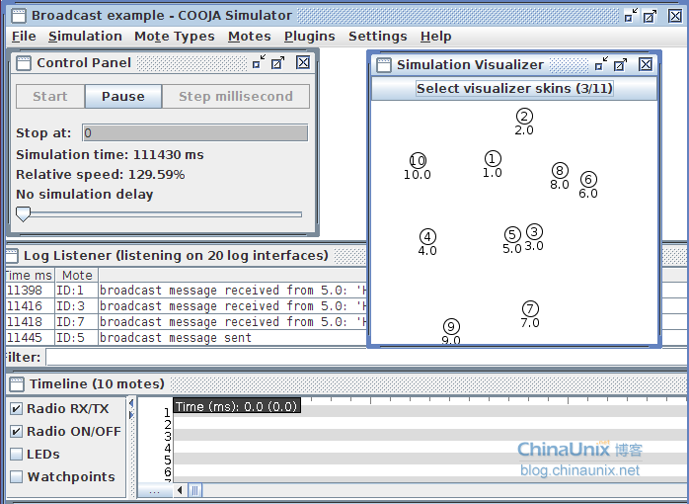Maximize the Control Panel internal window
The image size is (689, 504).
coord(278,62)
